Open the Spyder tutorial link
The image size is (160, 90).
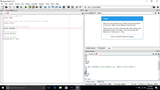click(x=131, y=37)
